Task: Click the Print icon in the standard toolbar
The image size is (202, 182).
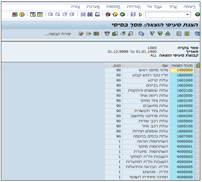Action: click(x=97, y=14)
